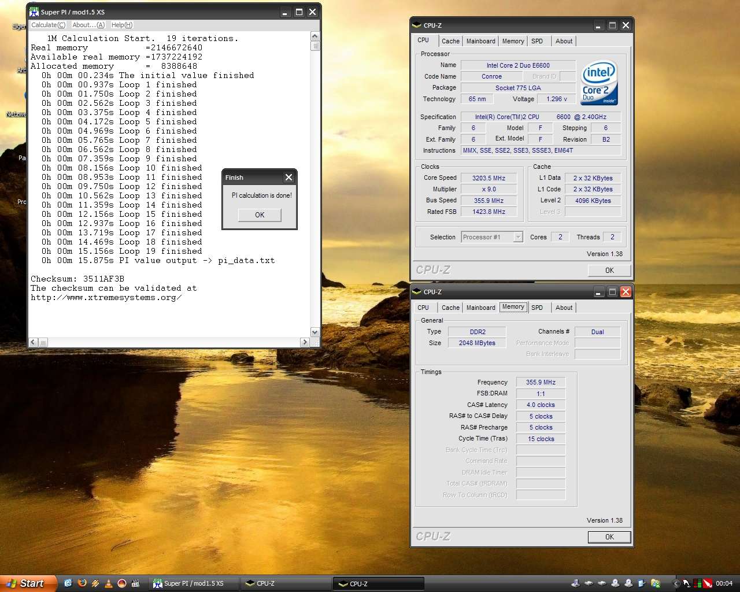This screenshot has height=592, width=740.
Task: Click Super PI horizontal scrollbar left arrow
Action: pyautogui.click(x=33, y=342)
